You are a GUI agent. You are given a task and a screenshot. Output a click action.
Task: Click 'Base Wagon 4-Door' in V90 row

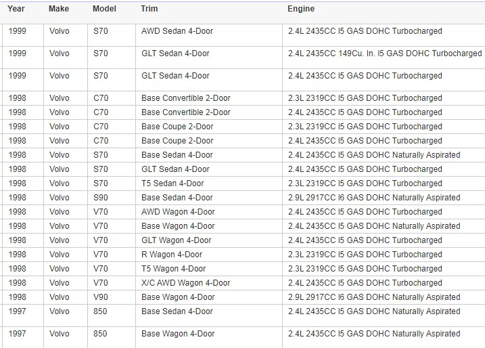[178, 297]
